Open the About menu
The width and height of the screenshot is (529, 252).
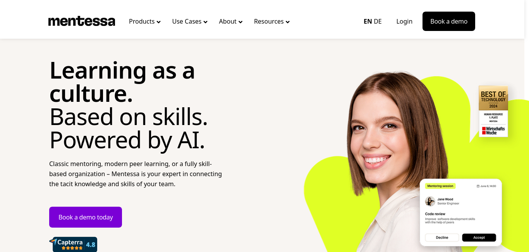click(x=231, y=21)
